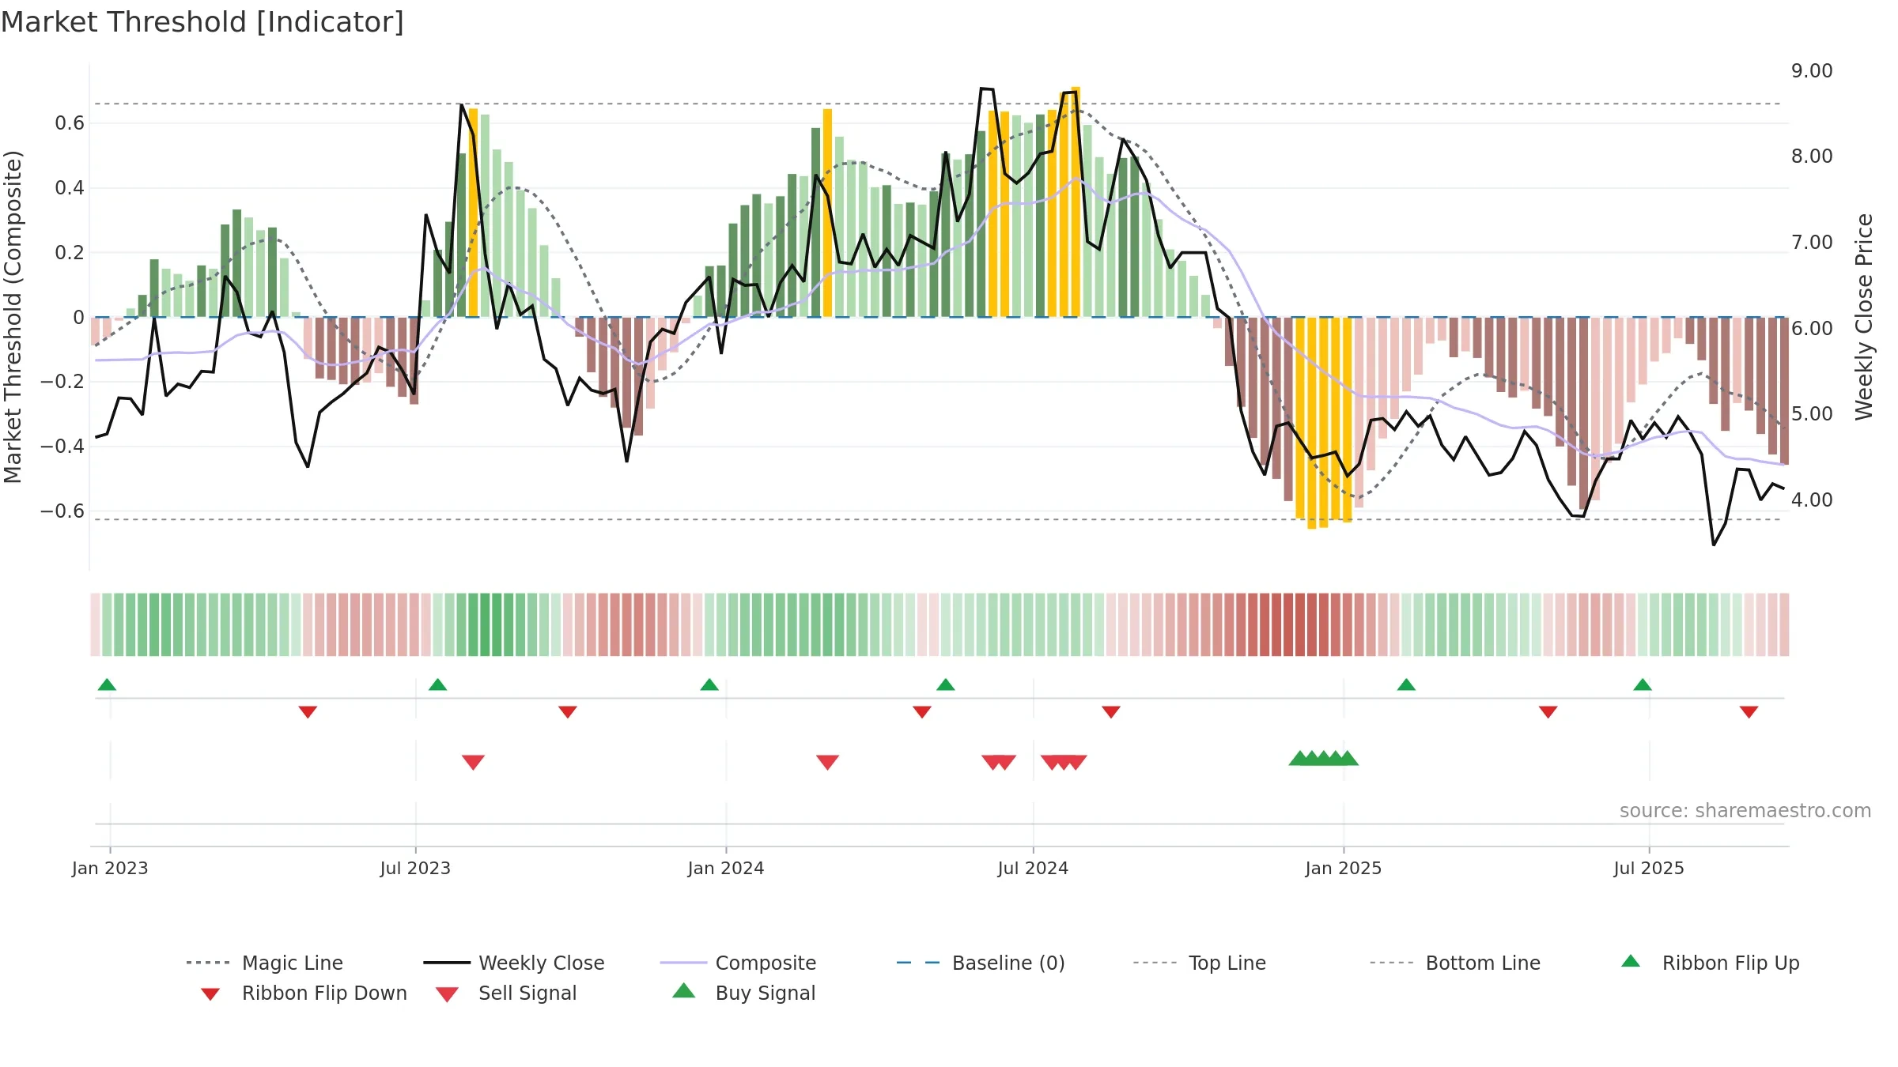Select the Ribbon Flip Down marker in autumn 2023
The image size is (1898, 1067).
567,712
